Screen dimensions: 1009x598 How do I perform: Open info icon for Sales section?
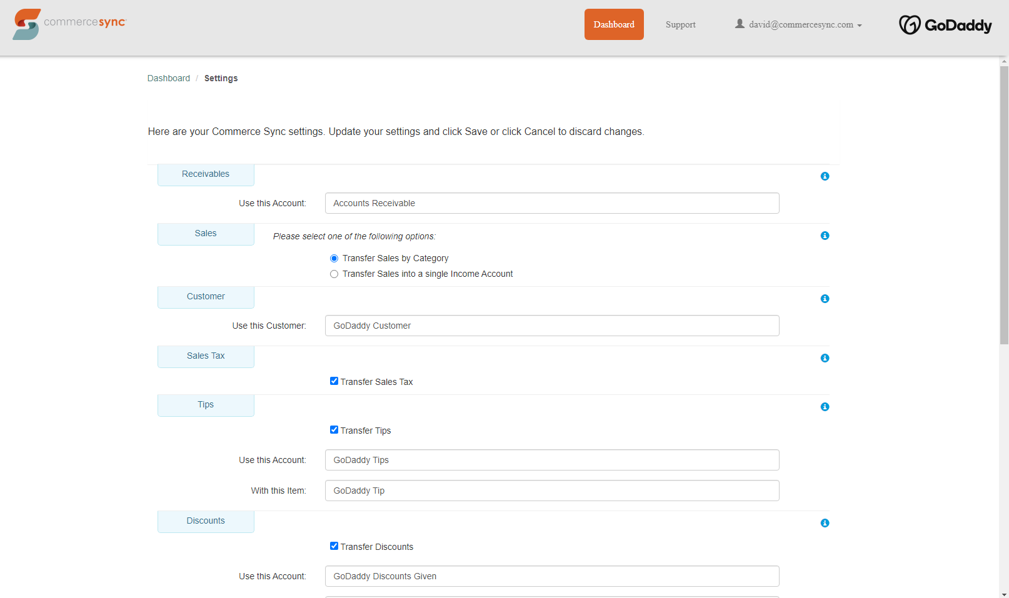pyautogui.click(x=825, y=236)
